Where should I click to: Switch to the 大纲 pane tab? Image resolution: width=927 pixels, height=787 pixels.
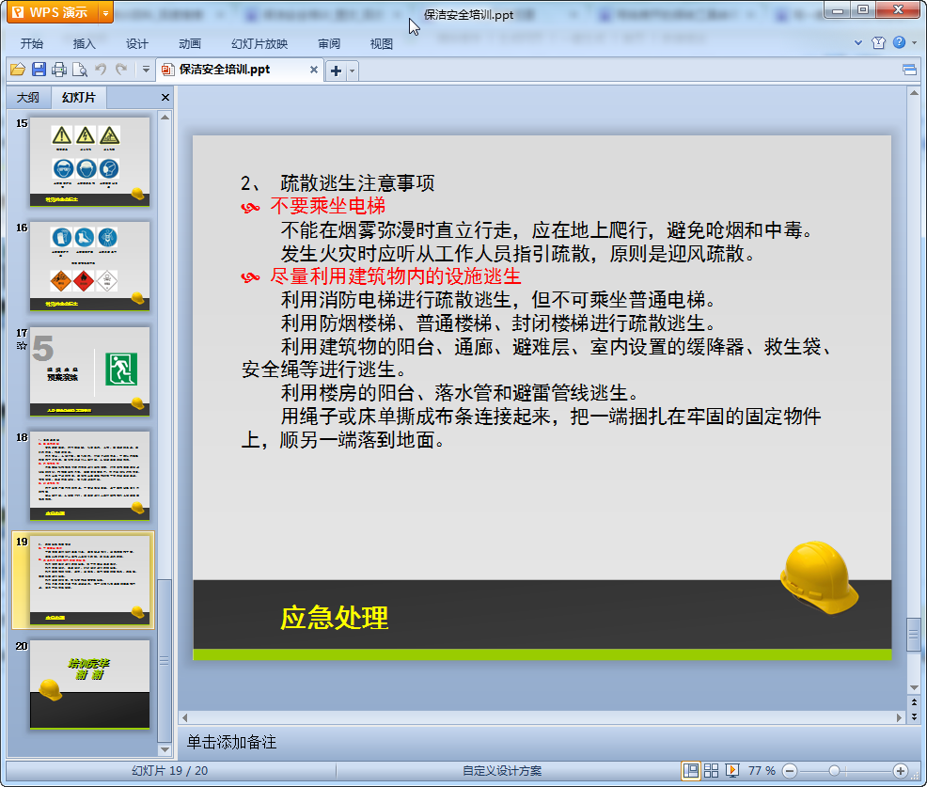coord(28,98)
